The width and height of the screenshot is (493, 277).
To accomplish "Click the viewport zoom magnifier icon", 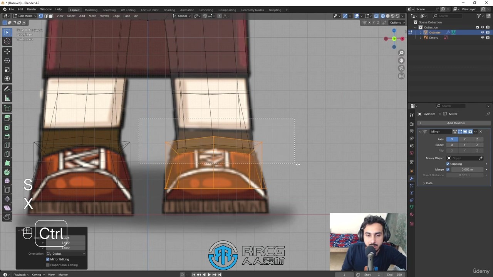I will (401, 53).
